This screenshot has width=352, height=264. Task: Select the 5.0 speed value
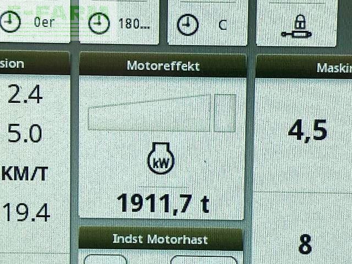pyautogui.click(x=25, y=133)
